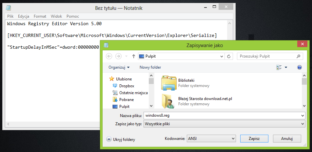The height and width of the screenshot is (152, 312).
Task: Open the Pomoc menu in Notatnik
Action: [73, 16]
